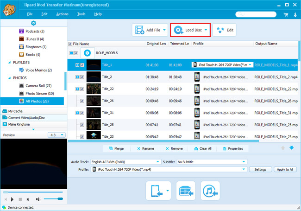Image resolution: width=301 pixels, height=211 pixels.
Task: Click the iPod profile icon for Title_2
Action: pos(197,77)
